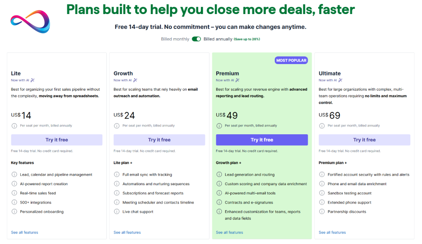Click info icon beside Partnership discounts
Image resolution: width=422 pixels, height=244 pixels.
(x=321, y=212)
